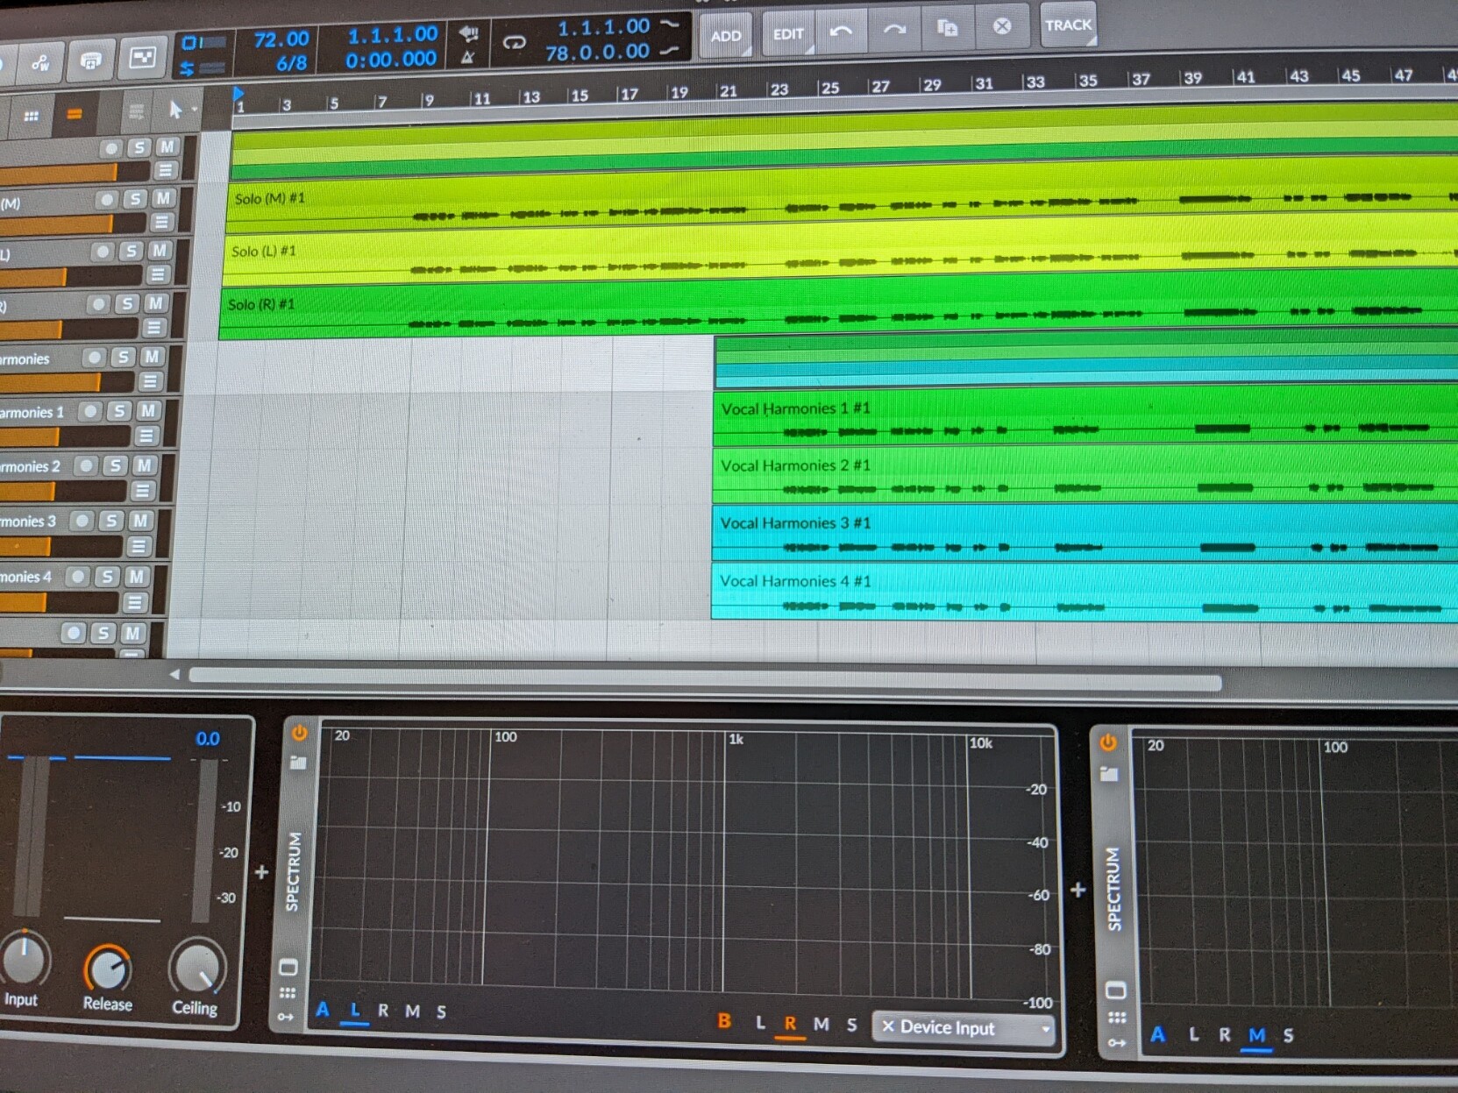The image size is (1458, 1093).
Task: Click the overdub icon next to the automation button
Action: [x=90, y=60]
